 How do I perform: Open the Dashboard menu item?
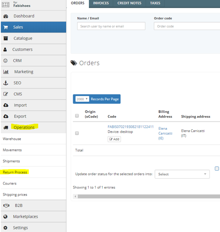tap(33, 16)
